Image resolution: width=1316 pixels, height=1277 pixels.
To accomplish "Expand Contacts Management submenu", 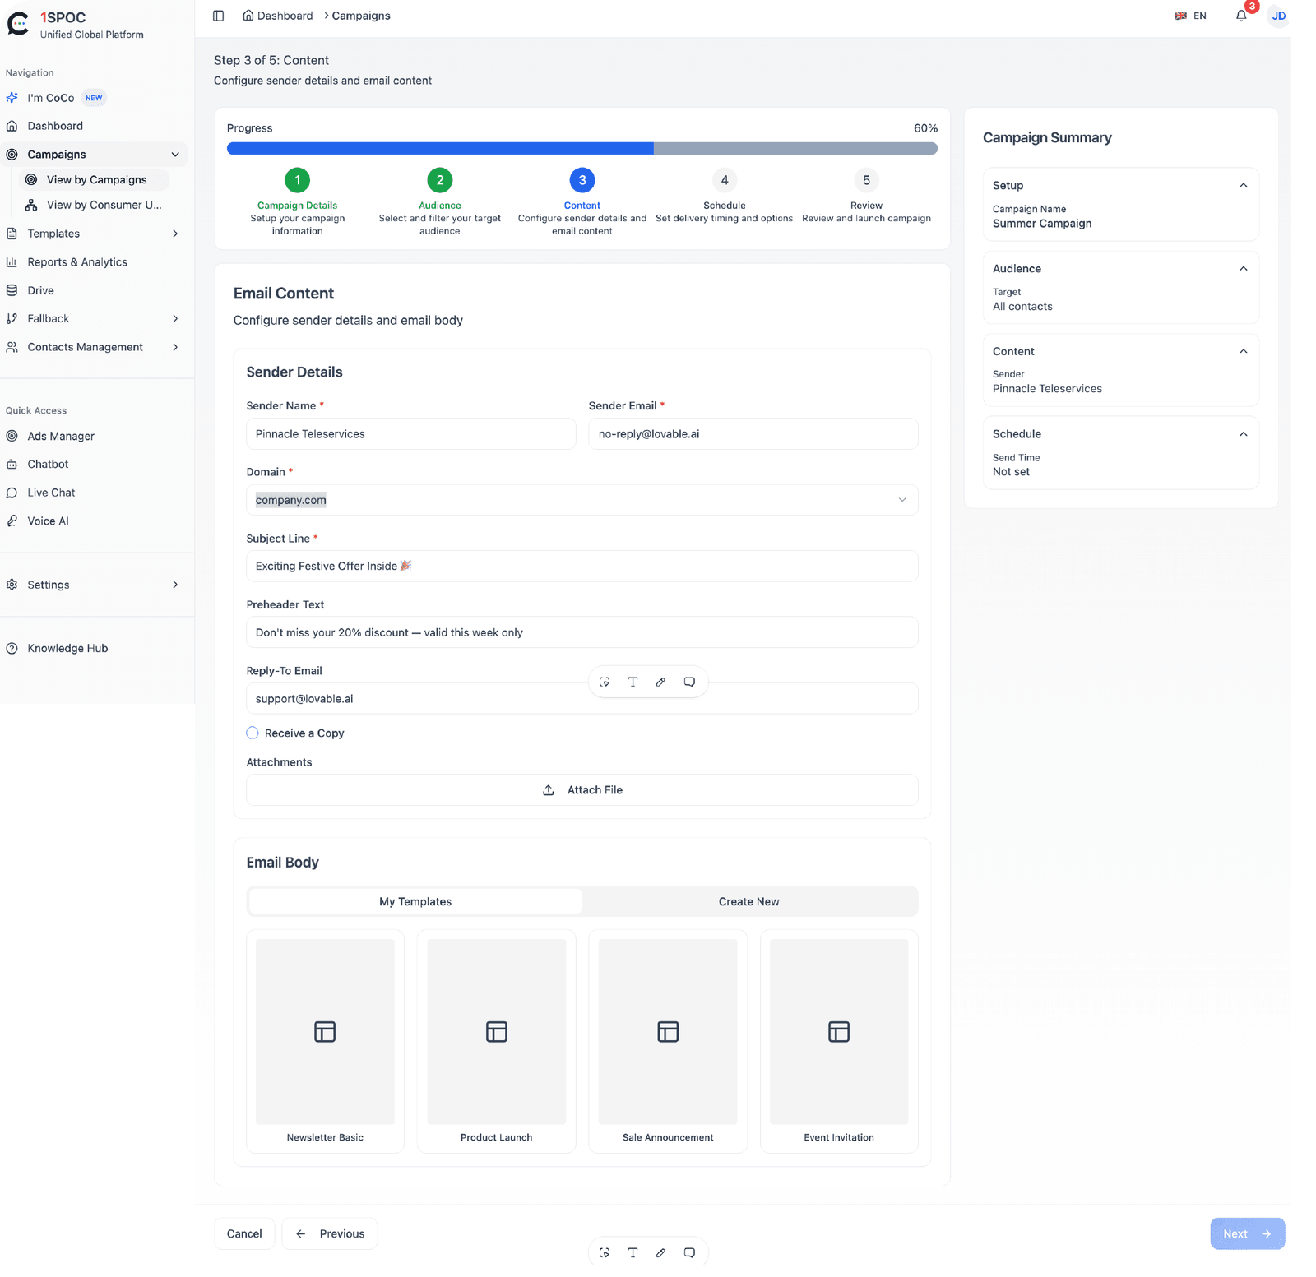I will [x=175, y=347].
